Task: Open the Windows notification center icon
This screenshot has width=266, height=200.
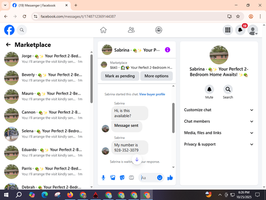Action: 257,195
